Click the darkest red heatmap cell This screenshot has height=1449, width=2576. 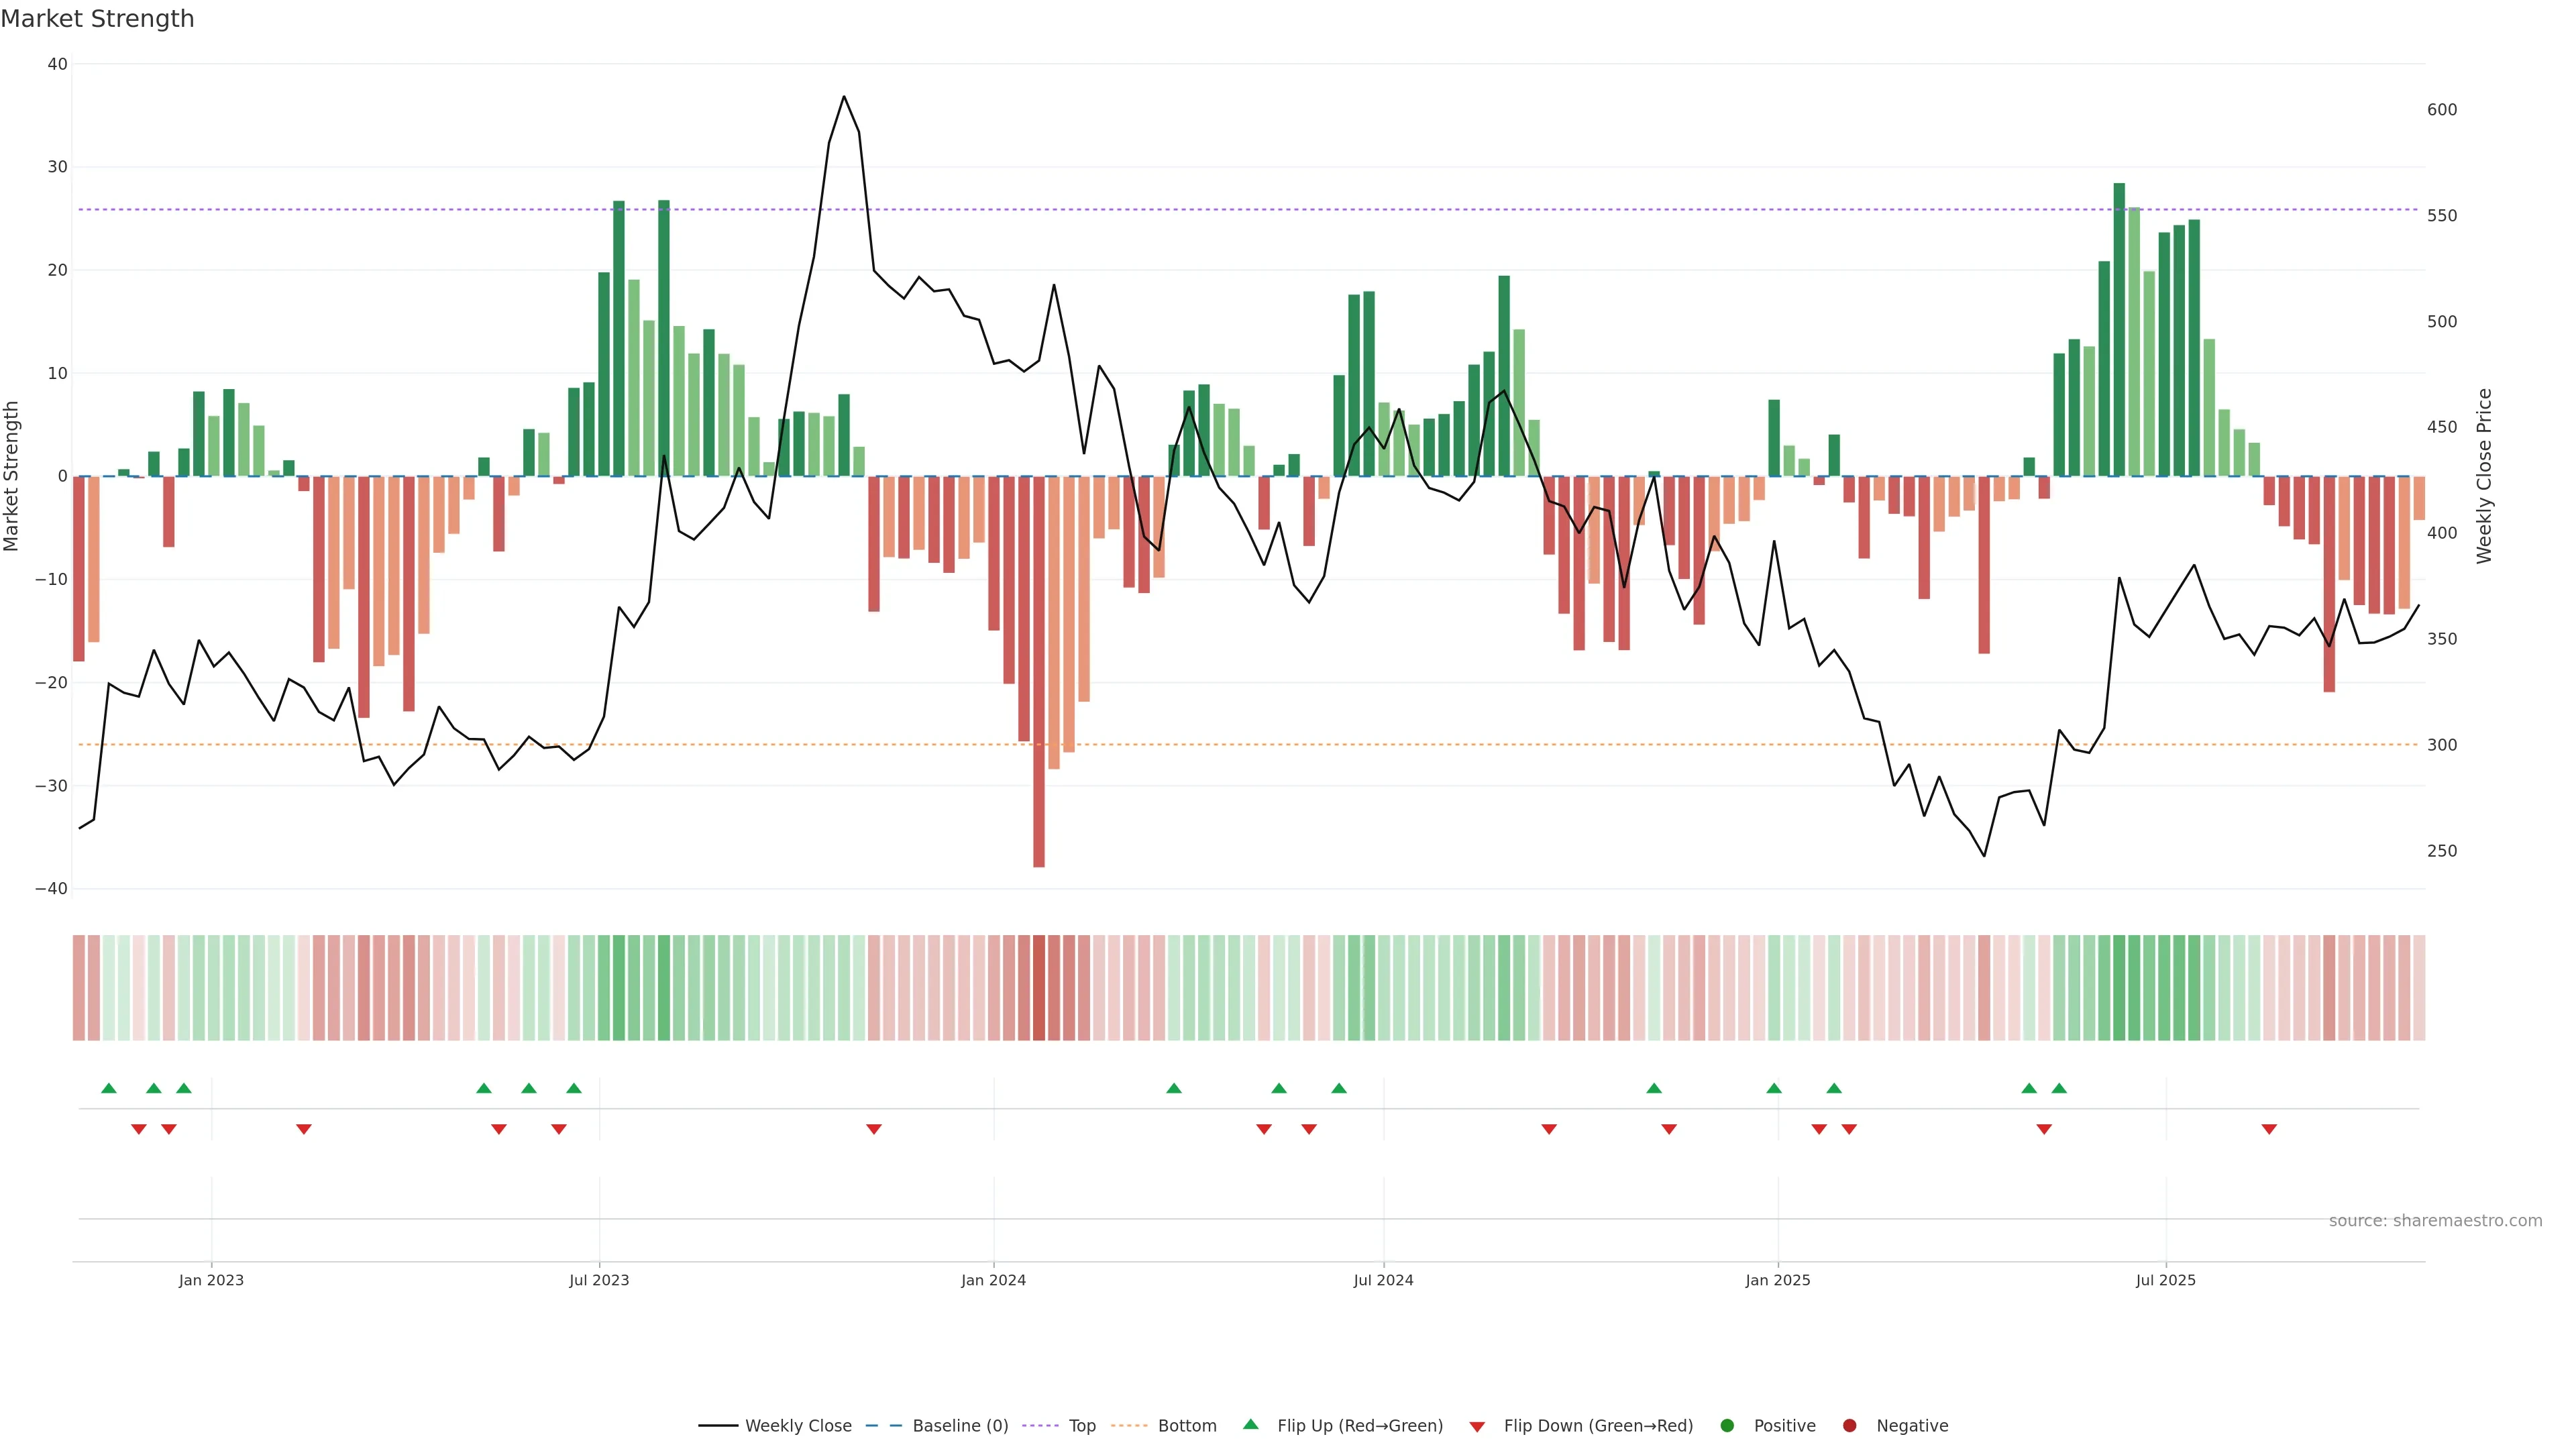point(1039,987)
